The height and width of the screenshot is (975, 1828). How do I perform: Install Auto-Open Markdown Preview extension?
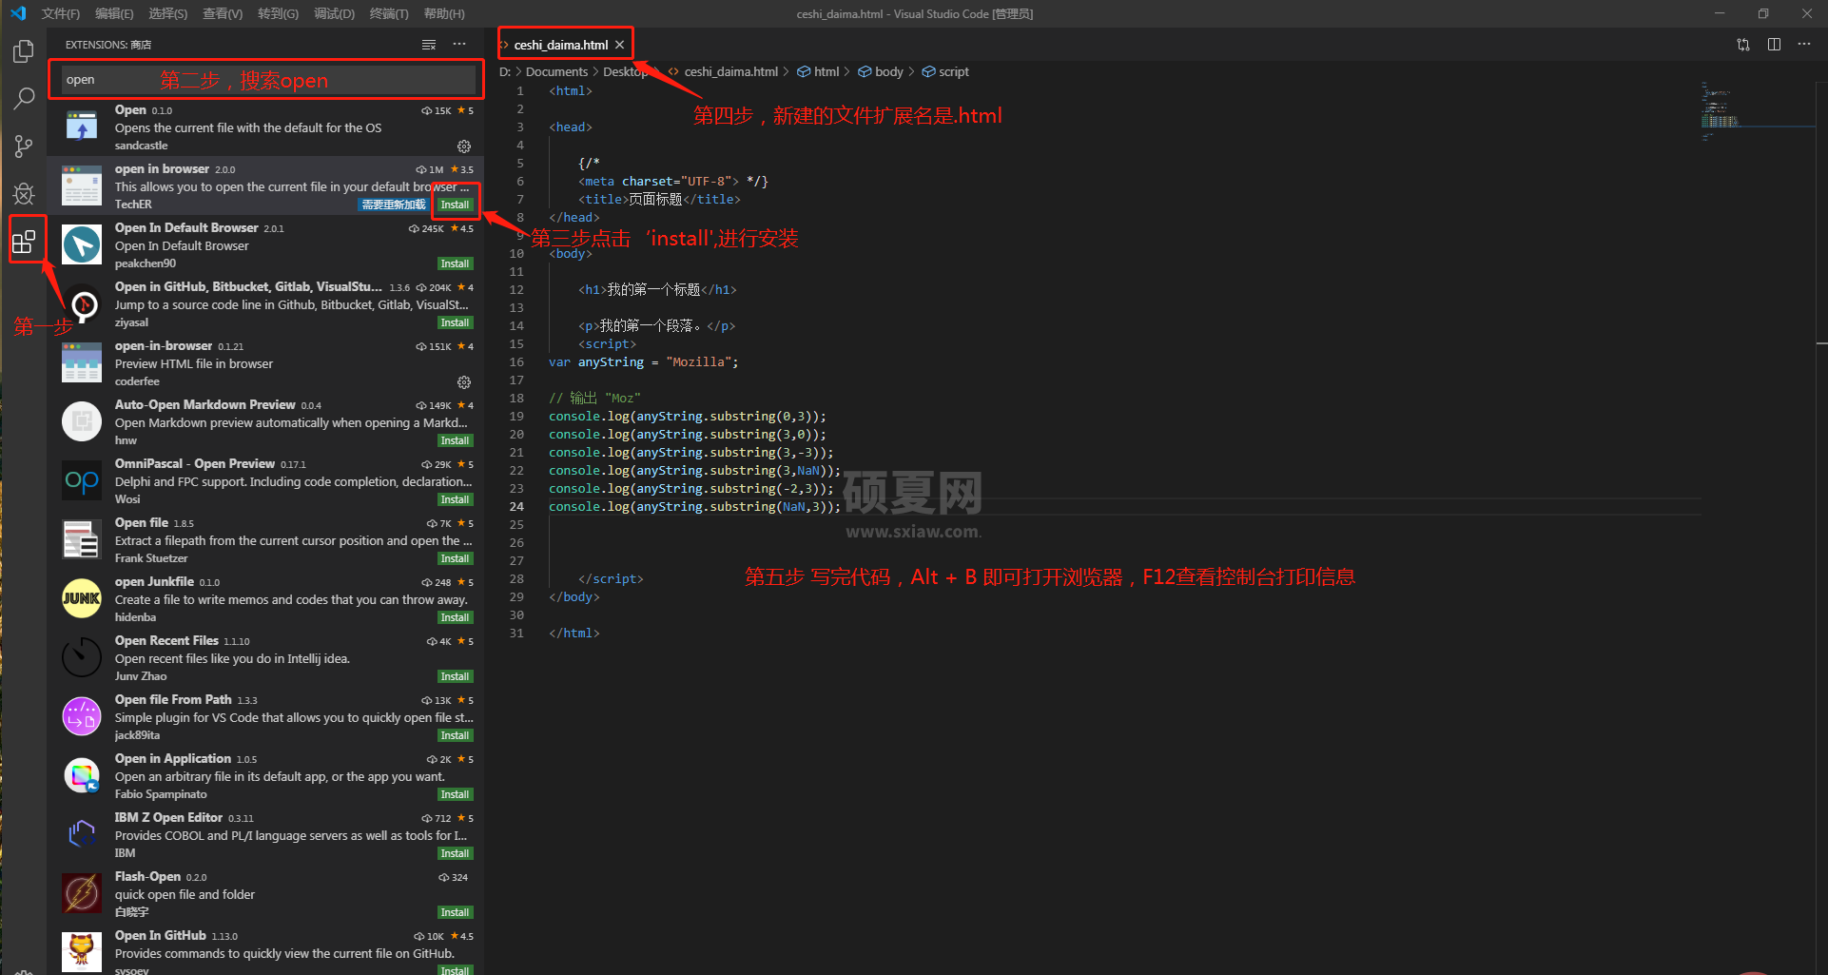(455, 440)
